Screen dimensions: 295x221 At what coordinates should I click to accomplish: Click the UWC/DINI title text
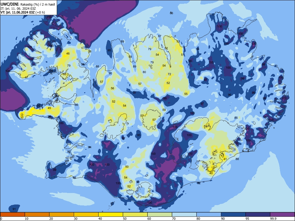coord(10,4)
